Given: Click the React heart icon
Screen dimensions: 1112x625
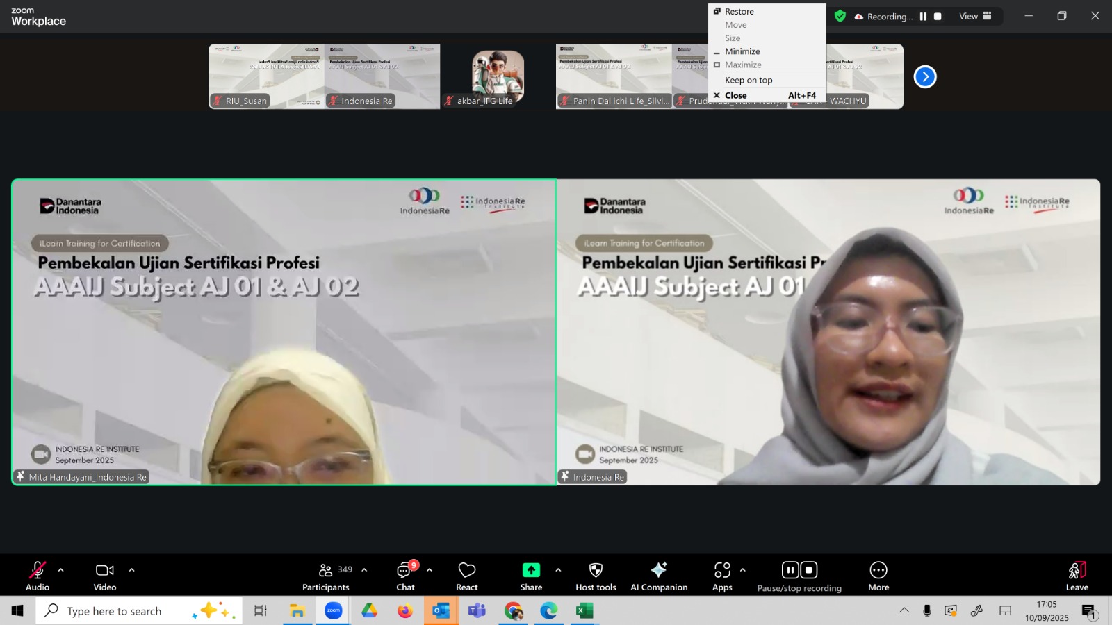Looking at the screenshot, I should [467, 571].
